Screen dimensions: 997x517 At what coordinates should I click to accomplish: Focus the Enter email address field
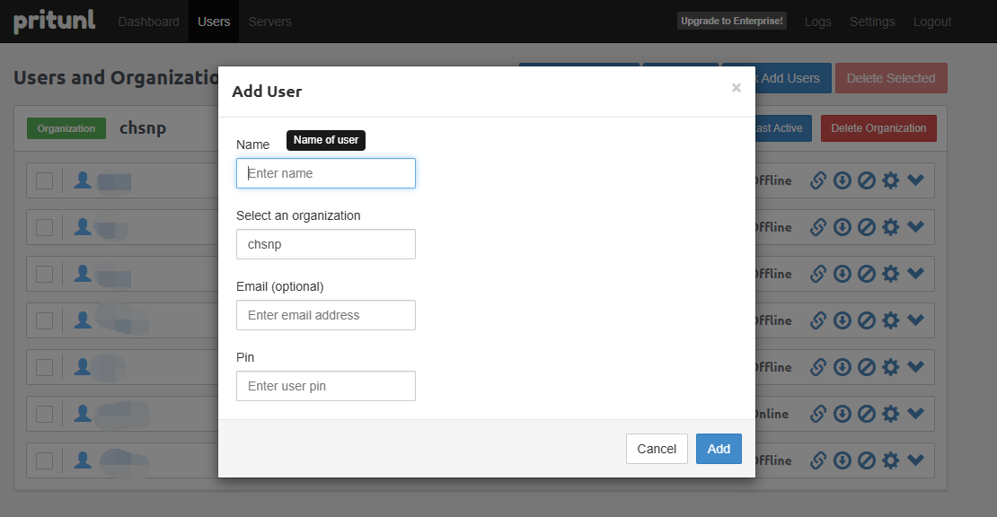click(325, 315)
